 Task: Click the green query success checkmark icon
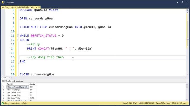3,103
